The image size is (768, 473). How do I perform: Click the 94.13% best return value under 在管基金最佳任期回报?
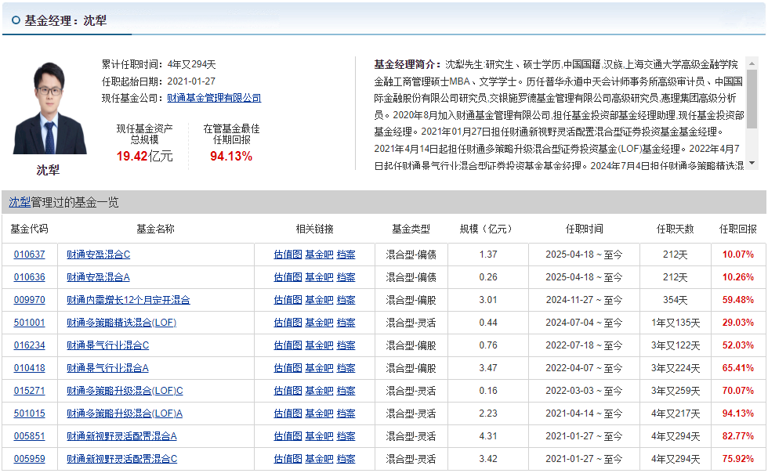click(231, 156)
